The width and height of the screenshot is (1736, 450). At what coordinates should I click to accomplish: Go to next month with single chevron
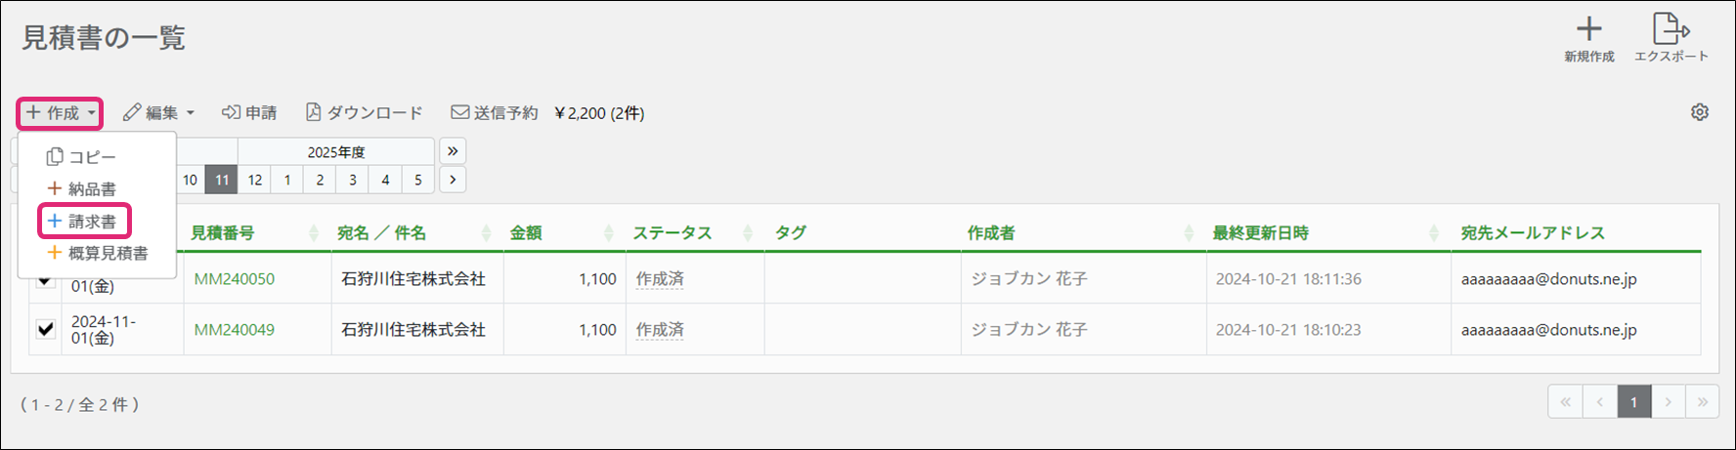[x=453, y=180]
